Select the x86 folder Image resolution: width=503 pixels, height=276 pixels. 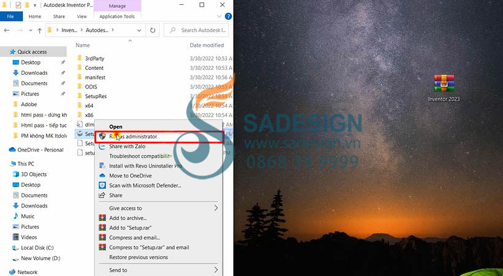tap(89, 115)
